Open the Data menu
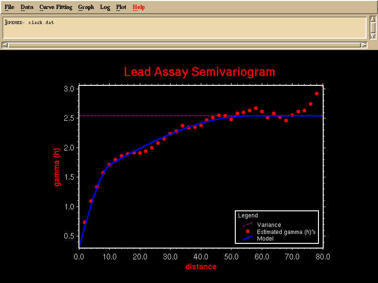The image size is (378, 283). (27, 7)
